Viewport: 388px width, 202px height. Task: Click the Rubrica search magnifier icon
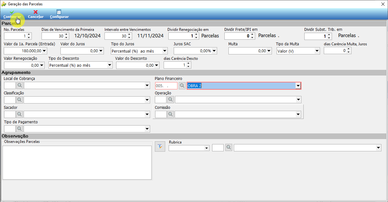[229, 148]
